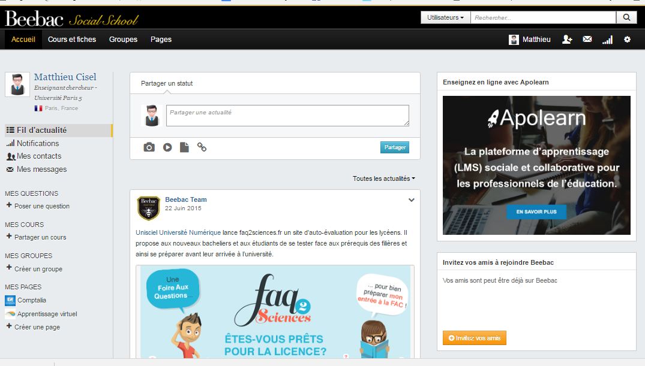The image size is (645, 366).
Task: Open the messages envelope icon in navbar
Action: (587, 40)
